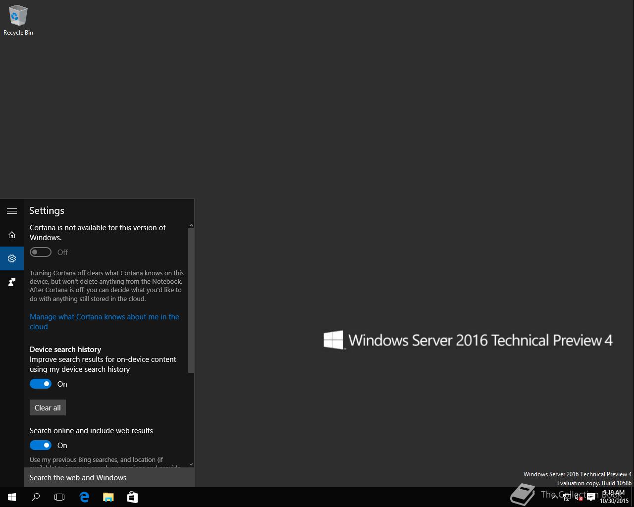Image resolution: width=634 pixels, height=507 pixels.
Task: Turn off Device search history toggle
Action: [41, 384]
